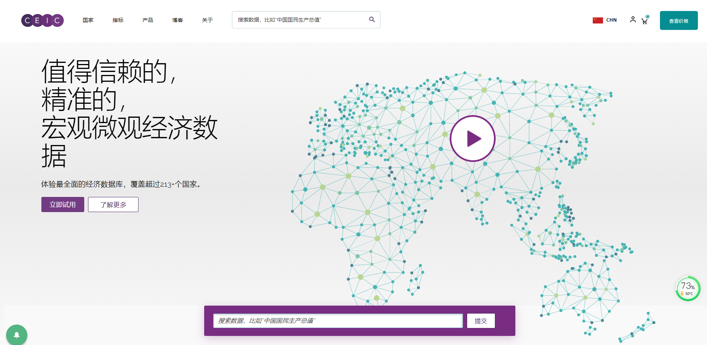Screen dimensions: 707x345
Task: Open the 博客 menu item
Action: pos(178,20)
